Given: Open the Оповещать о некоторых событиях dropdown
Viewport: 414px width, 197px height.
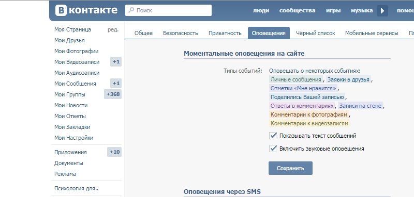Looking at the screenshot, I should [315, 71].
